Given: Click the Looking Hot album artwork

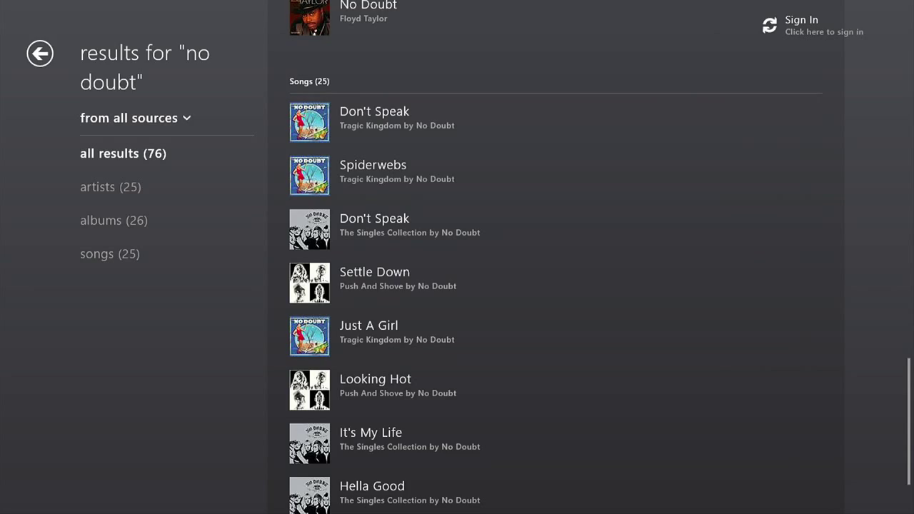Looking at the screenshot, I should 309,390.
